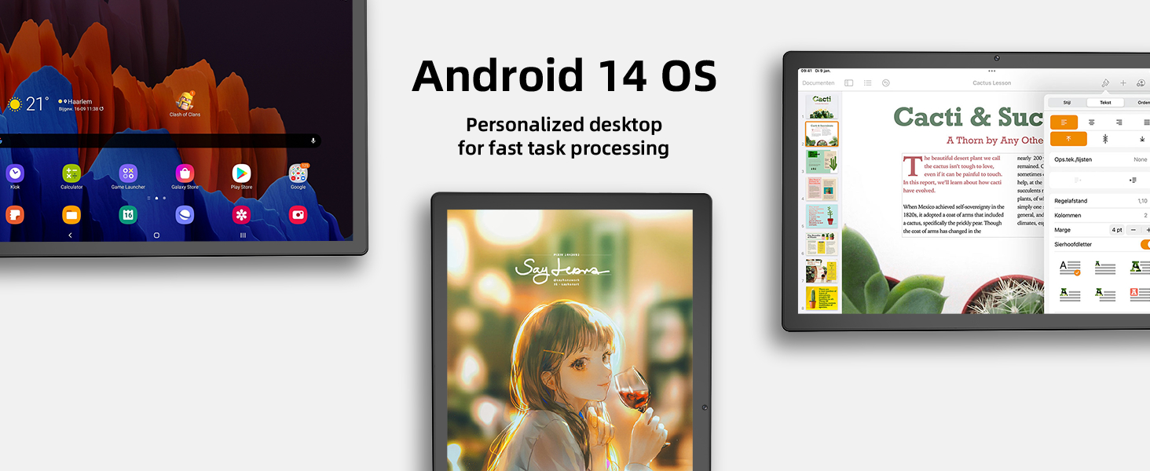The height and width of the screenshot is (471, 1150).
Task: Decrease the text indent level
Action: point(1078,181)
